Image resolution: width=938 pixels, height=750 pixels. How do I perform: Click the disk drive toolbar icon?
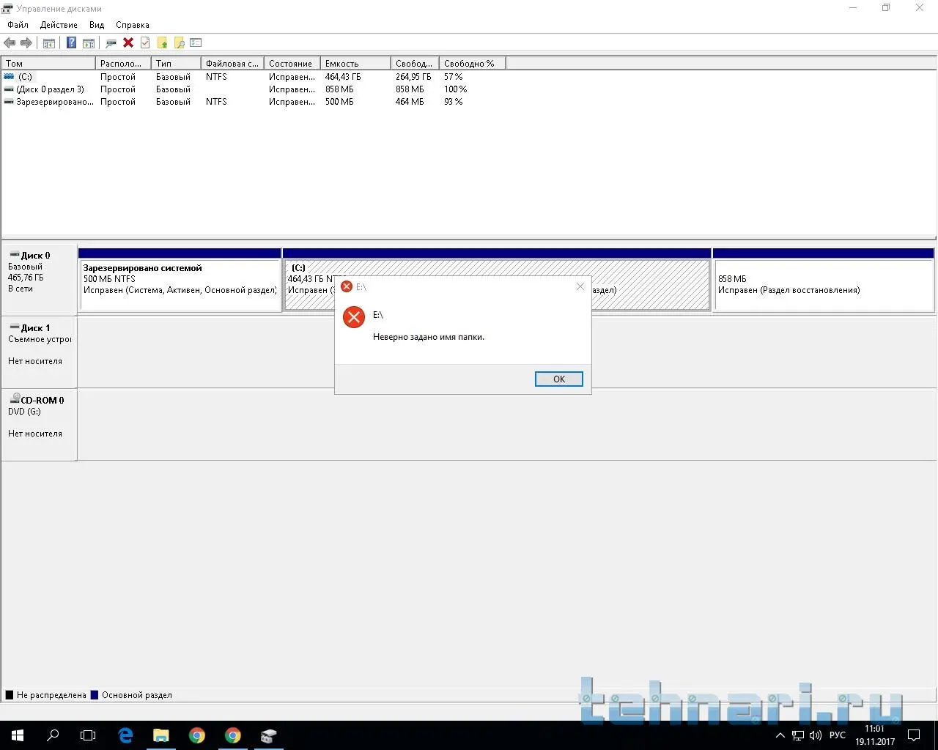click(x=111, y=43)
